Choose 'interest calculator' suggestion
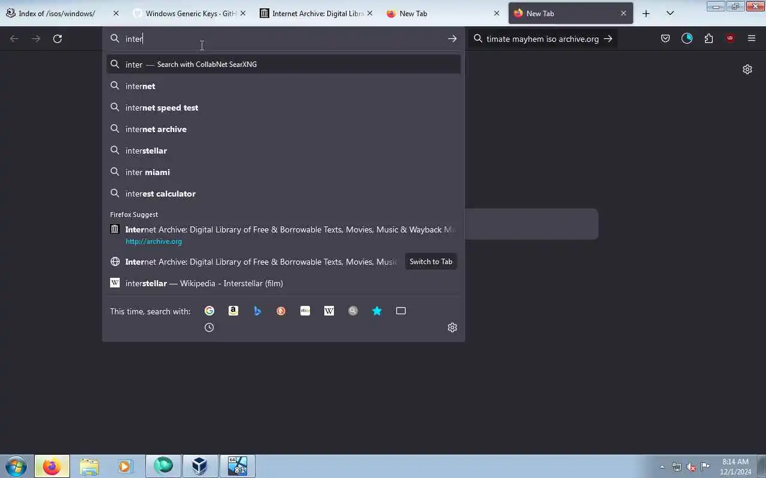Viewport: 766px width, 478px height. coord(284,194)
